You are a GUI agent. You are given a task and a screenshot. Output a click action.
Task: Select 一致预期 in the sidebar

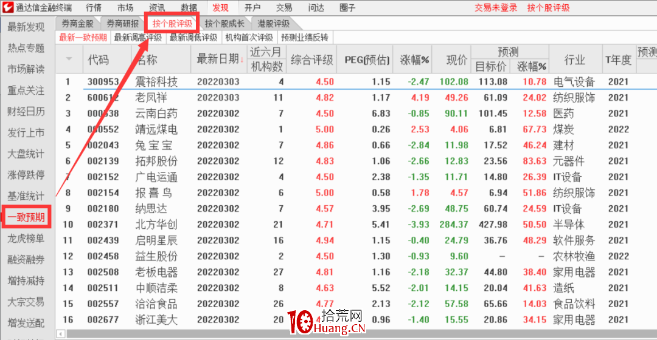tap(26, 217)
